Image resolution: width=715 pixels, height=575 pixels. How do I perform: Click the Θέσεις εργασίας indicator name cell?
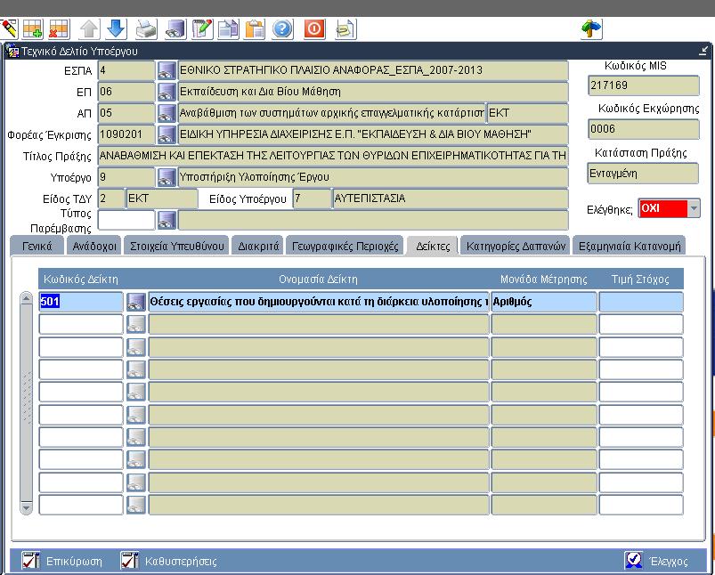point(319,302)
